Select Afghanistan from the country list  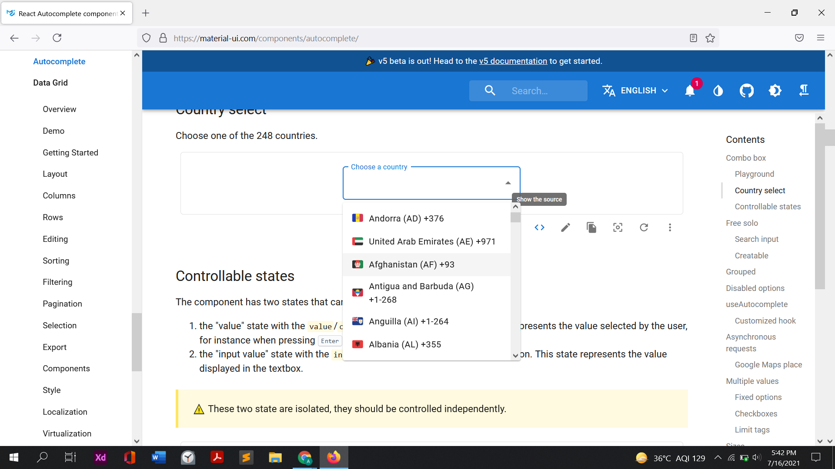click(411, 264)
